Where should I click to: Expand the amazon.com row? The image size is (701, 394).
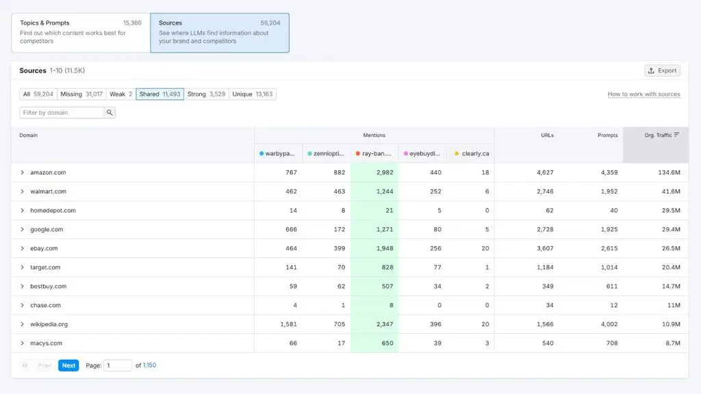click(x=22, y=172)
